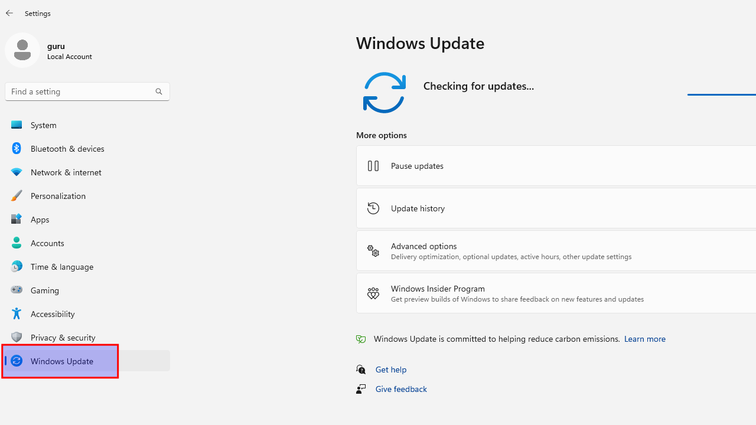Click the green leaf carbon icon
This screenshot has height=425, width=756.
point(361,339)
